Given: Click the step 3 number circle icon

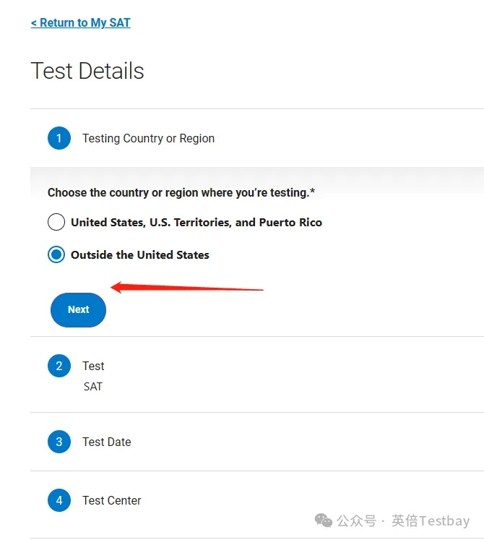Looking at the screenshot, I should (59, 442).
